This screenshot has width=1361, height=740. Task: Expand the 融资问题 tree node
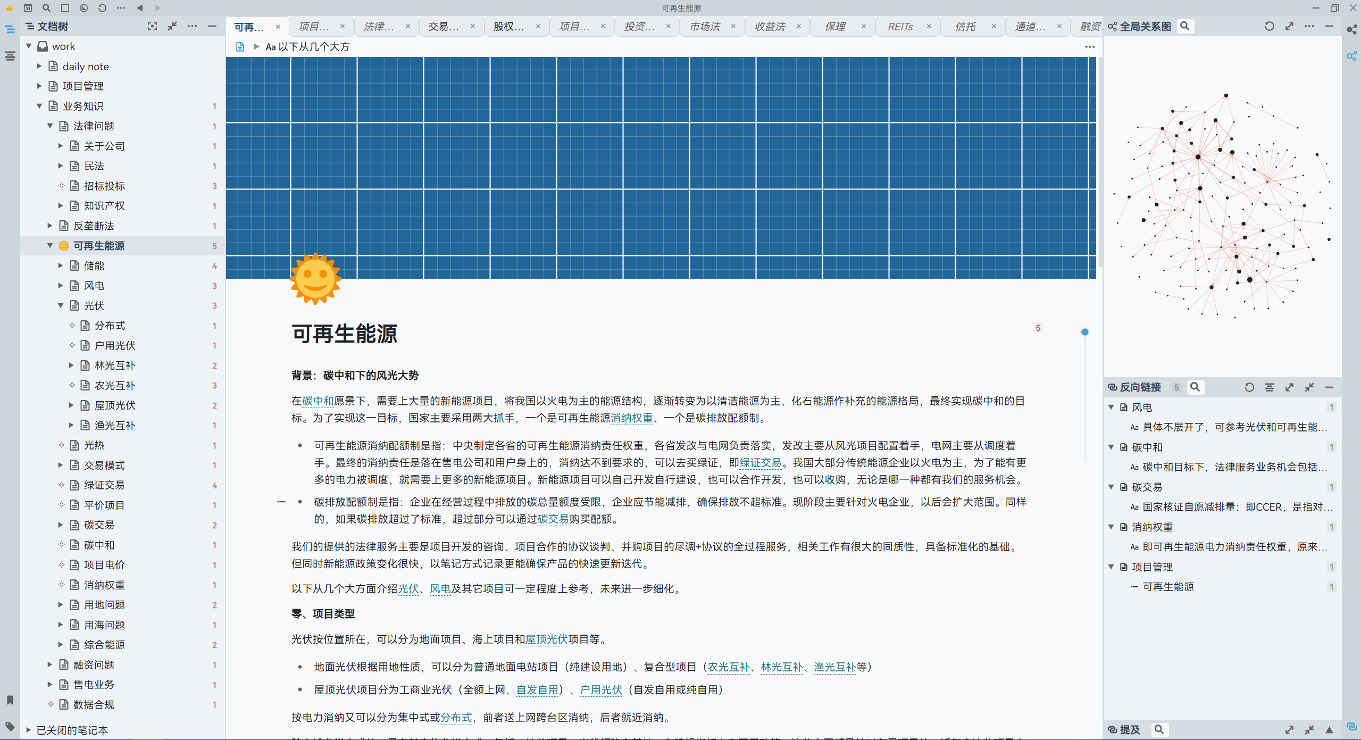pyautogui.click(x=49, y=664)
